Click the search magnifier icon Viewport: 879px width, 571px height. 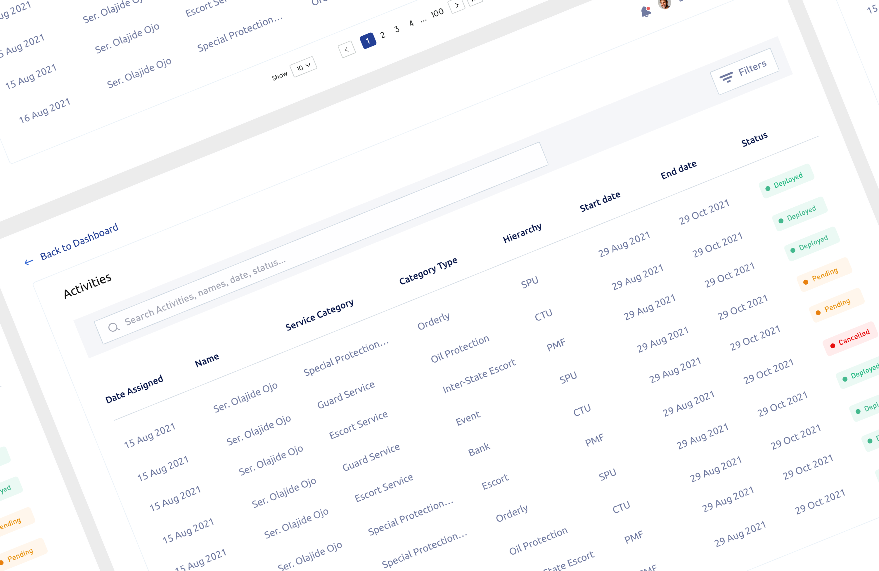coord(114,327)
